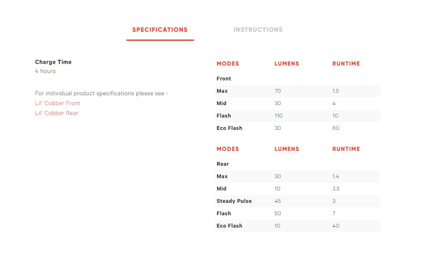Select the 45 lumens Steady Pulse value
The height and width of the screenshot is (263, 427).
[x=278, y=201]
